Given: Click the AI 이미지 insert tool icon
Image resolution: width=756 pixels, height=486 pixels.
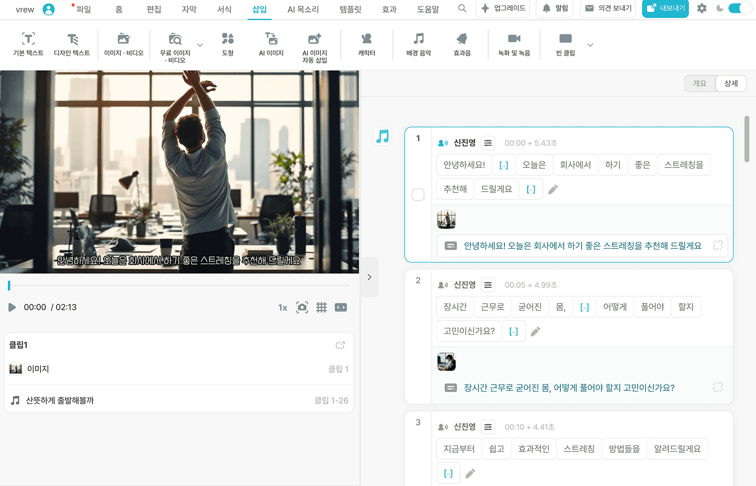Looking at the screenshot, I should point(271,39).
